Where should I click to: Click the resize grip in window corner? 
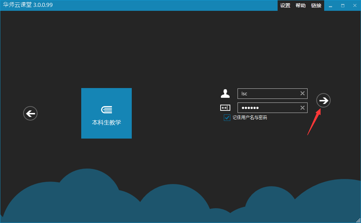358,220
